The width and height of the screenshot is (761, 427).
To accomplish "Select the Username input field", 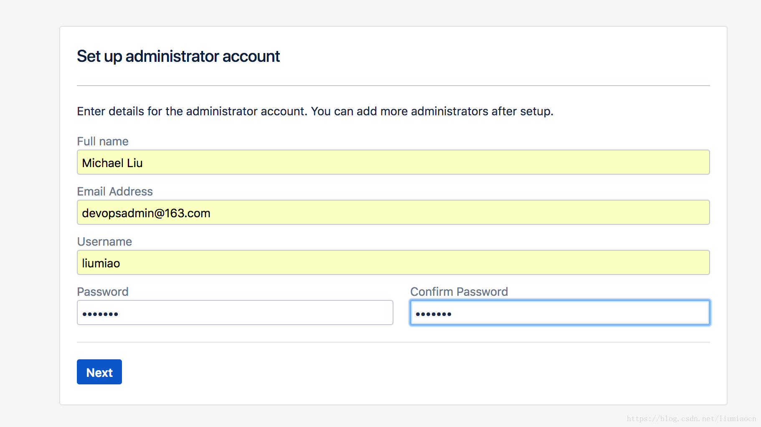I will click(x=393, y=262).
